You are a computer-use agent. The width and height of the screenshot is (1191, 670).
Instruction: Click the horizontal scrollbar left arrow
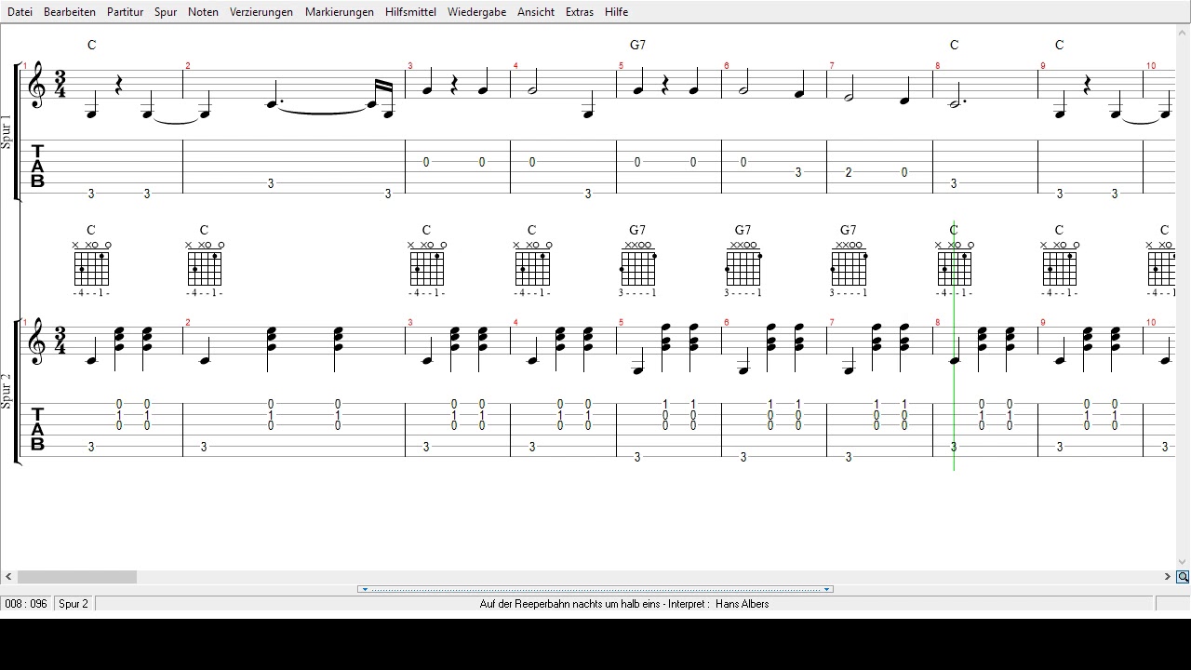point(8,577)
